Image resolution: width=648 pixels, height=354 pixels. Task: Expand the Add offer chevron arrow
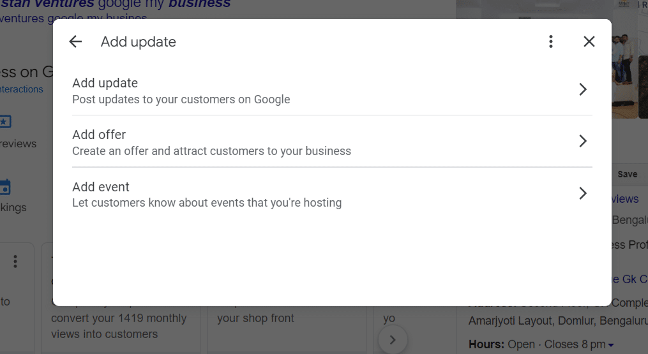(x=582, y=142)
